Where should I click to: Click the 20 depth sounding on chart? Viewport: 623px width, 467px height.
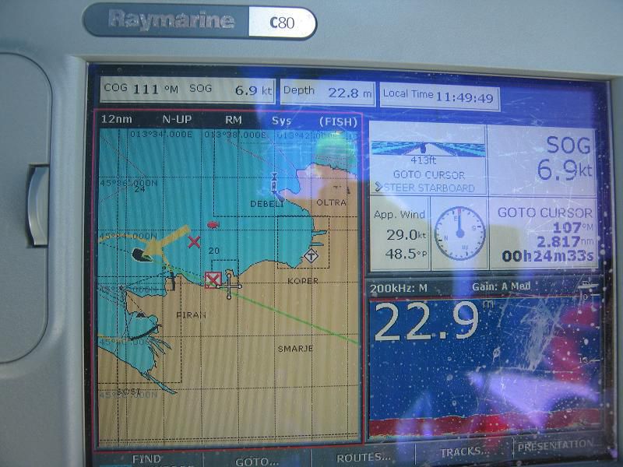tap(213, 251)
